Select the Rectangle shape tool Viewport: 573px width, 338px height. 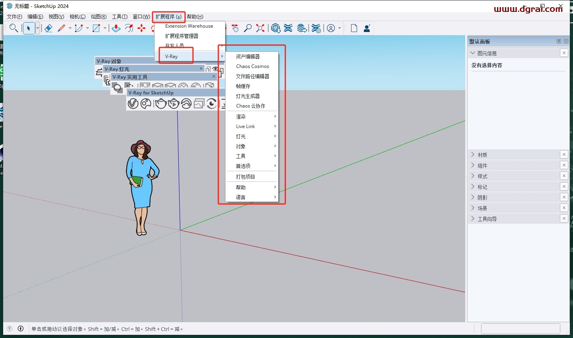pyautogui.click(x=96, y=28)
